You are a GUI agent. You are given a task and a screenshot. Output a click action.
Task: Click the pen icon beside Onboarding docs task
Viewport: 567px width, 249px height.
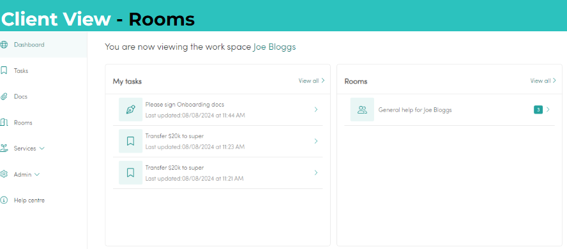pyautogui.click(x=130, y=110)
